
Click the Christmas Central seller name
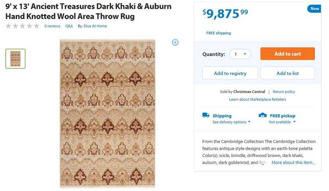coord(249,92)
